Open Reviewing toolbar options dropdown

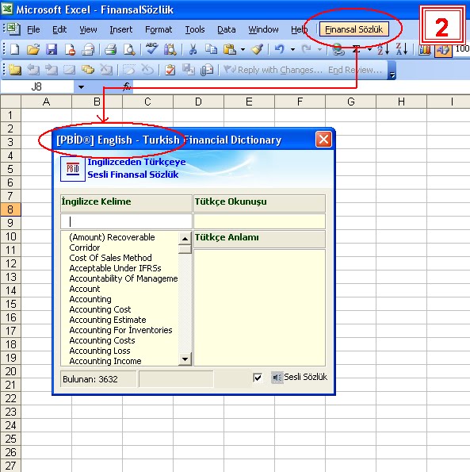click(x=392, y=70)
